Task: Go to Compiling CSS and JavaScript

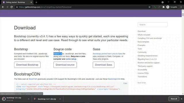Action: tap(149, 38)
